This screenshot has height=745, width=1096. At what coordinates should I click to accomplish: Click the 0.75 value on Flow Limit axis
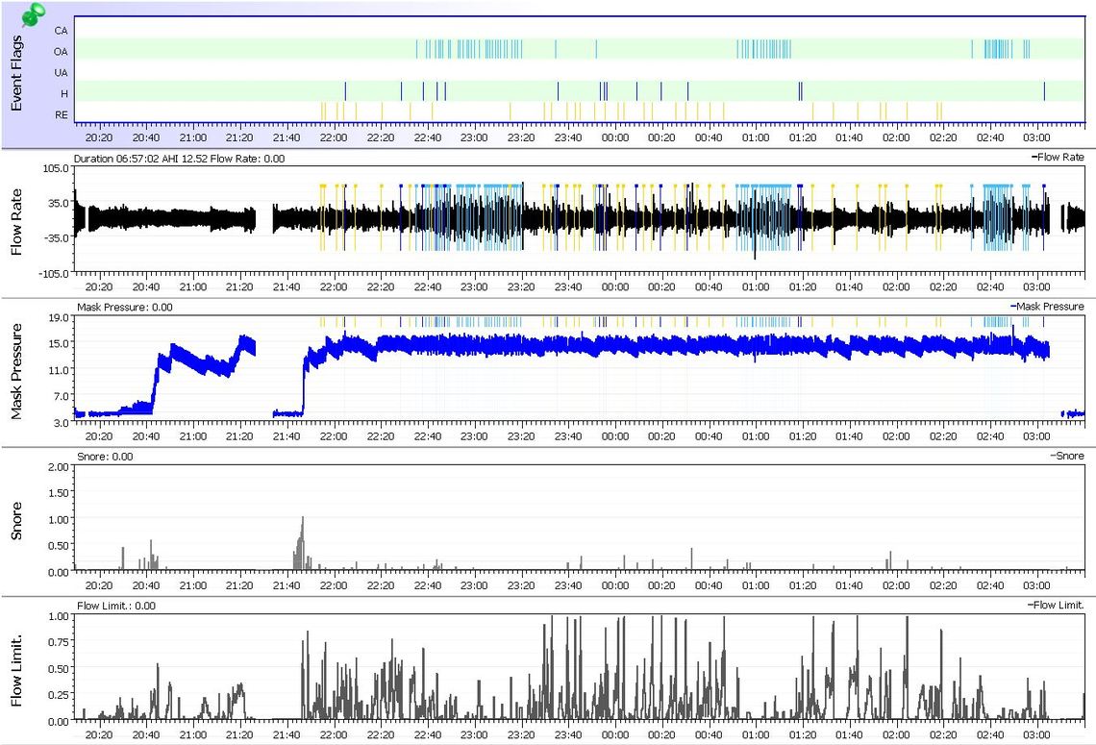click(60, 642)
